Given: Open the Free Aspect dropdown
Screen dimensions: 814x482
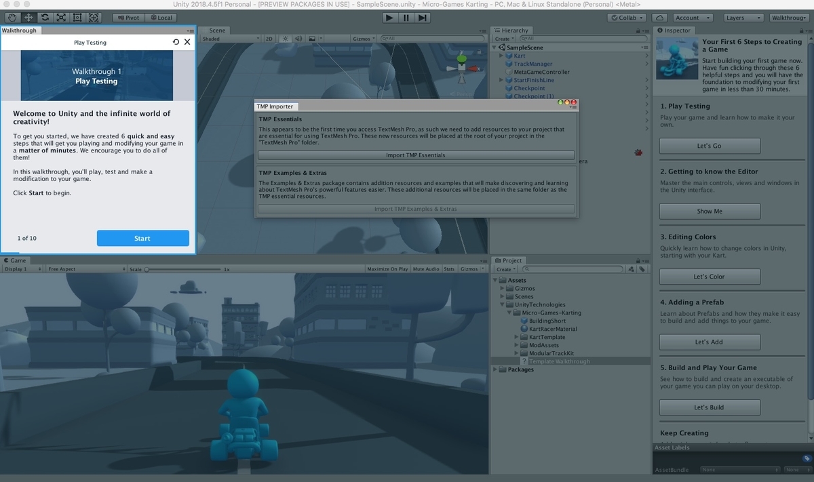Looking at the screenshot, I should point(86,269).
